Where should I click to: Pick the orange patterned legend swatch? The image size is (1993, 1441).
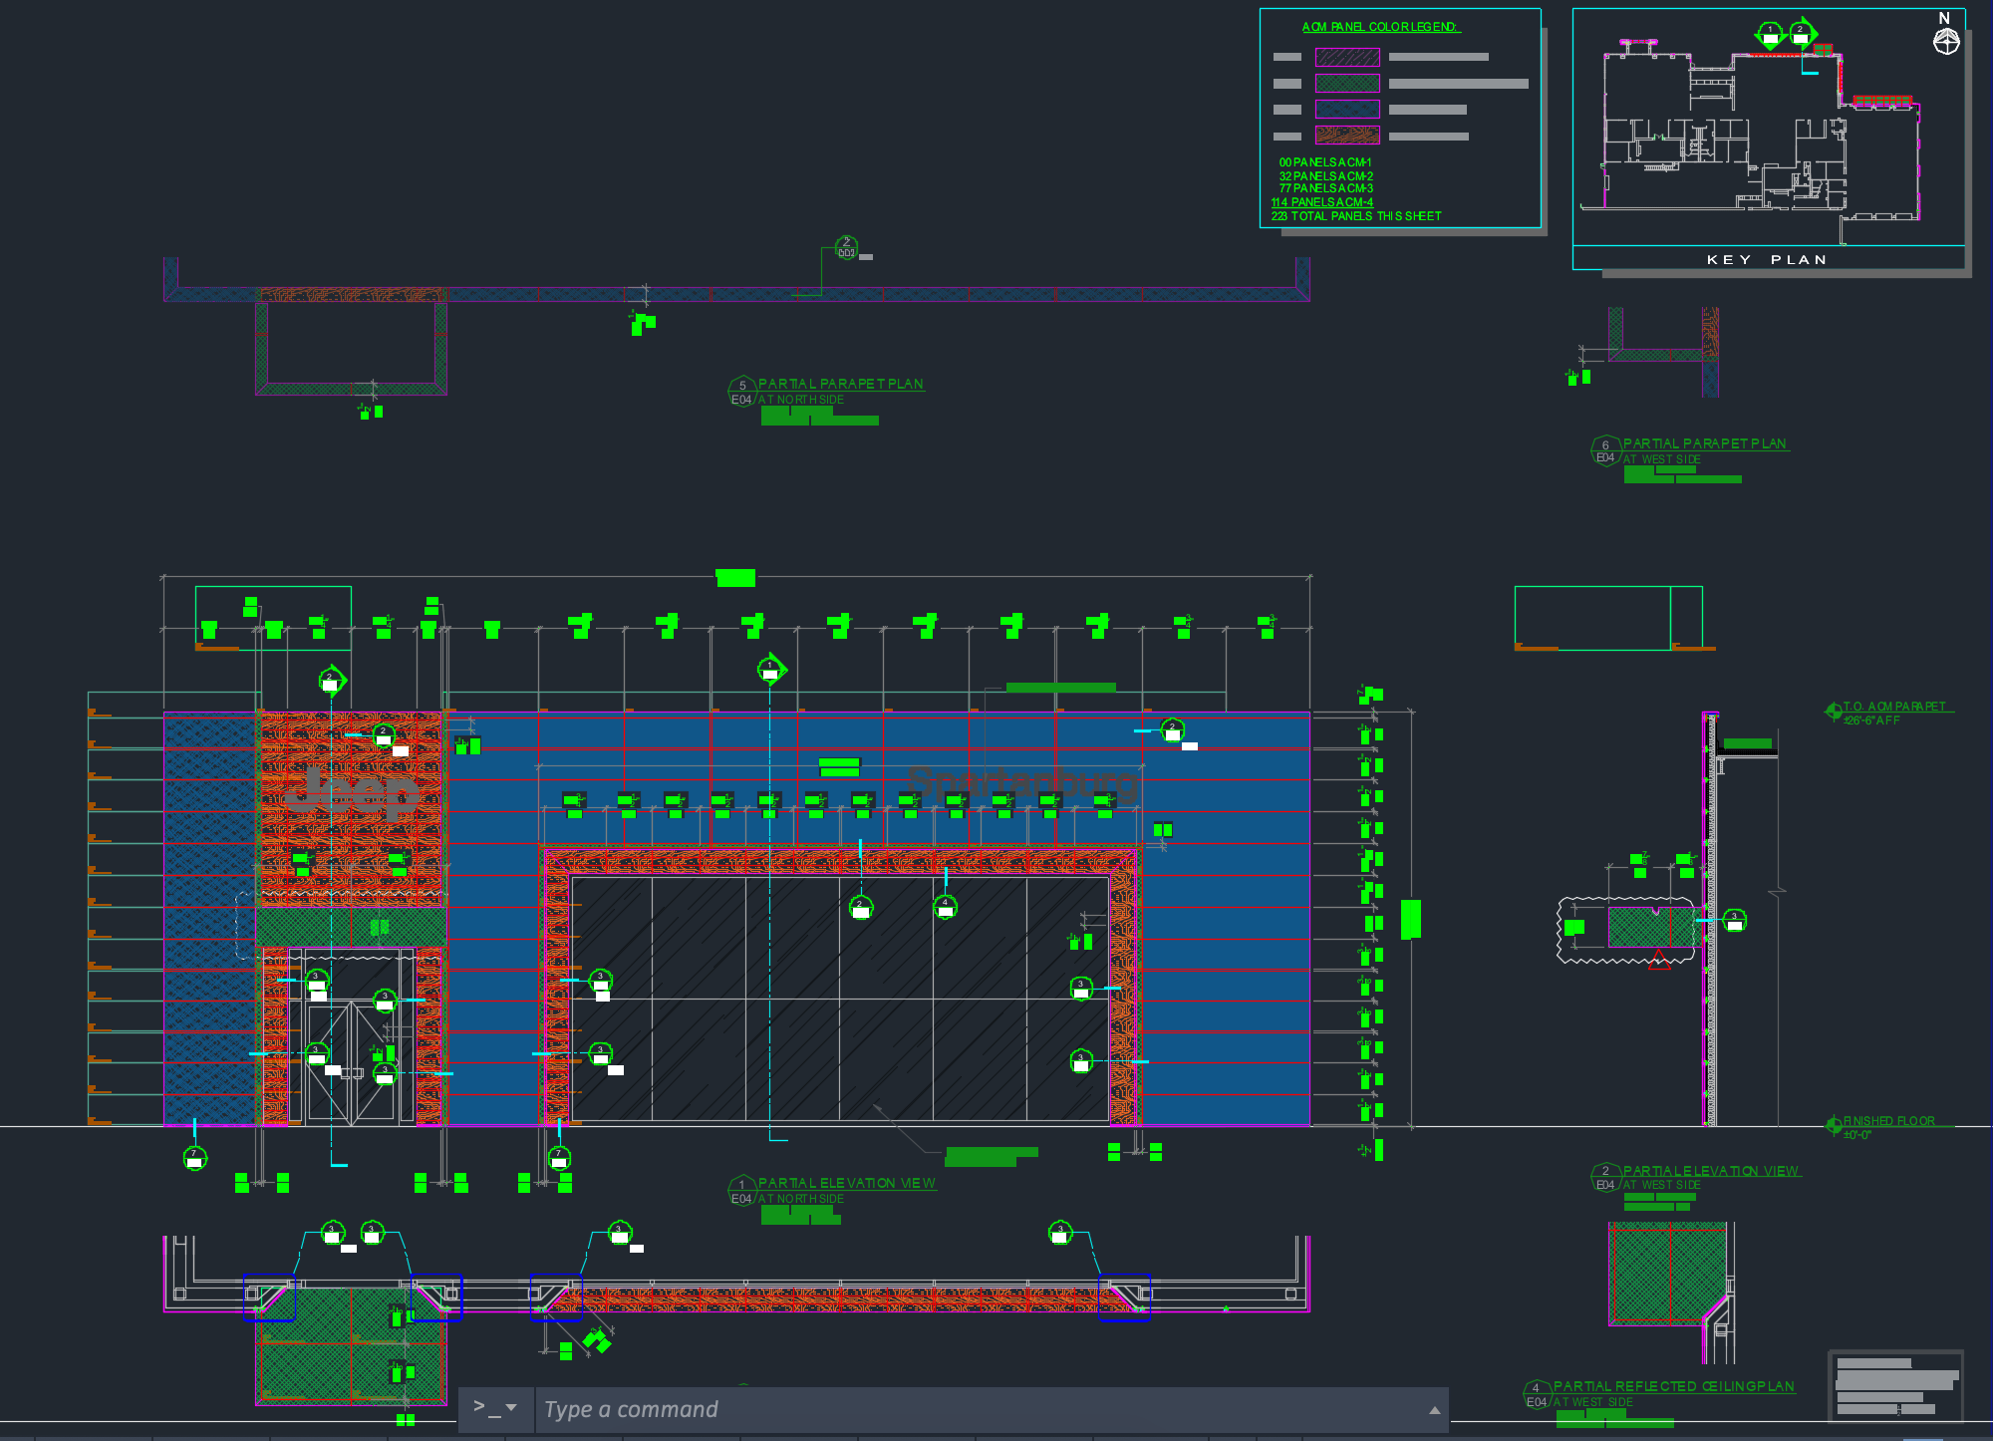pos(1347,136)
